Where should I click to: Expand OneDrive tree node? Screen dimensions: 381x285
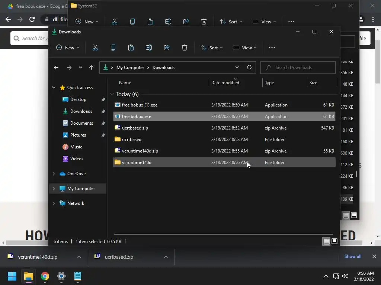click(54, 174)
